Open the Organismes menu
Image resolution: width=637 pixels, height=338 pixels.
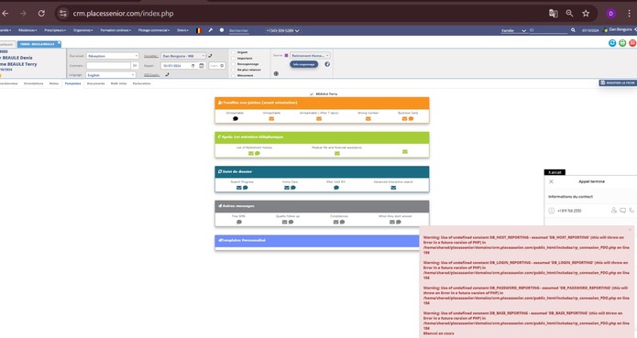(x=82, y=30)
